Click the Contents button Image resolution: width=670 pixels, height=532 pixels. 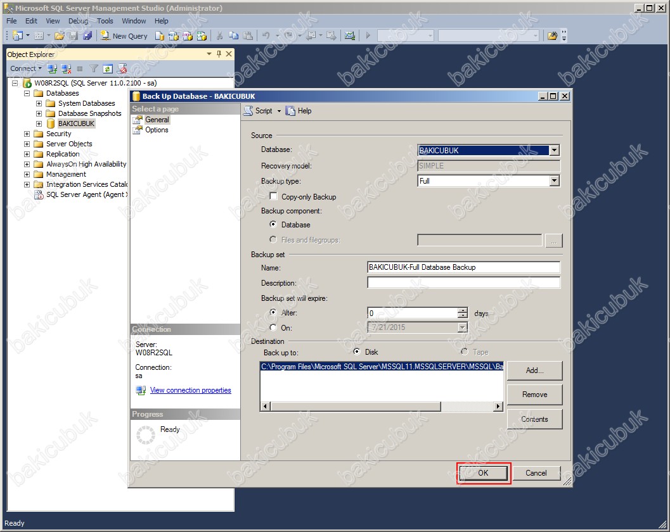(534, 419)
